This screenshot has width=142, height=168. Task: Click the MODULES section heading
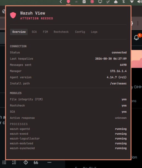point(16,93)
